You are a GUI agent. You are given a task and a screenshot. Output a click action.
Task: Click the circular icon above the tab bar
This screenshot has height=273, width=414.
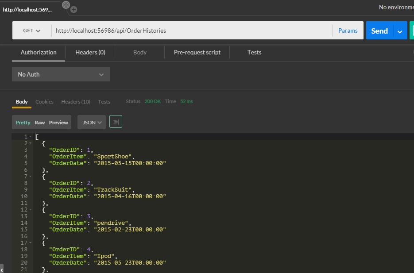point(66,5)
